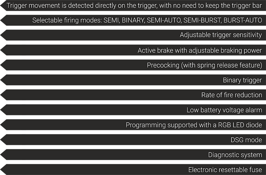
Task: Click the 'Adjustable trigger sensitivity' text
Action: (221, 35)
